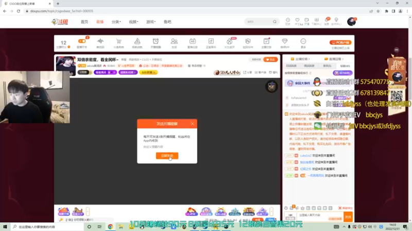Click the More ellipsis icon in toolbar
The width and height of the screenshot is (412, 231).
[303, 41]
